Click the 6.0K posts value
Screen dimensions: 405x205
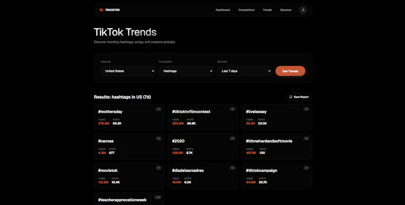[x=188, y=182]
